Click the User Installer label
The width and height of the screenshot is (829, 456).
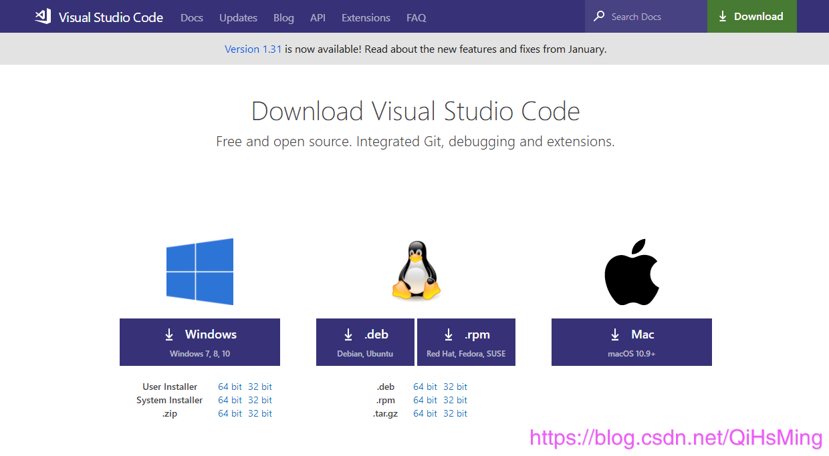(x=170, y=387)
